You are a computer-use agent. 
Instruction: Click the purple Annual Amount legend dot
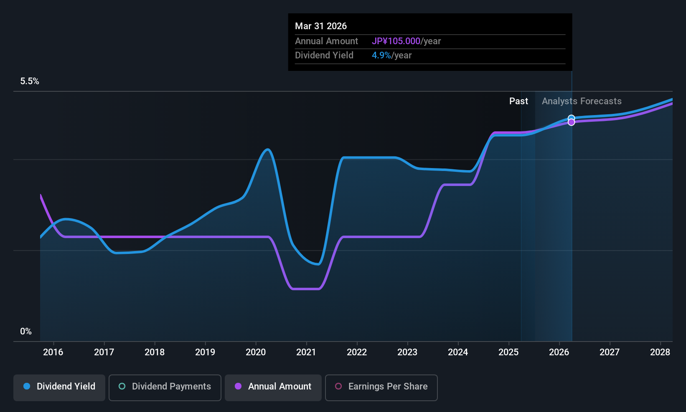coord(238,386)
